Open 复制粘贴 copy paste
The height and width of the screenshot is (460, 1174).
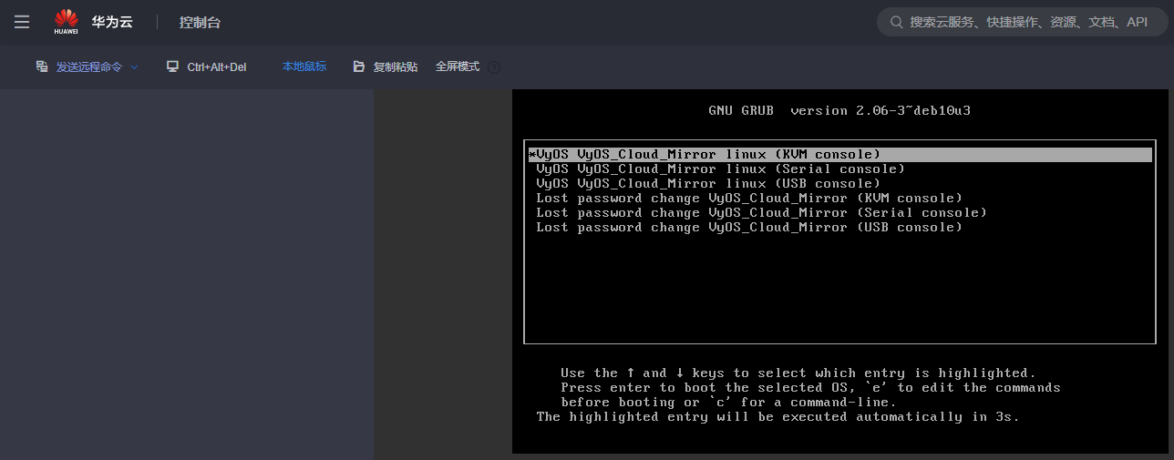[x=396, y=66]
